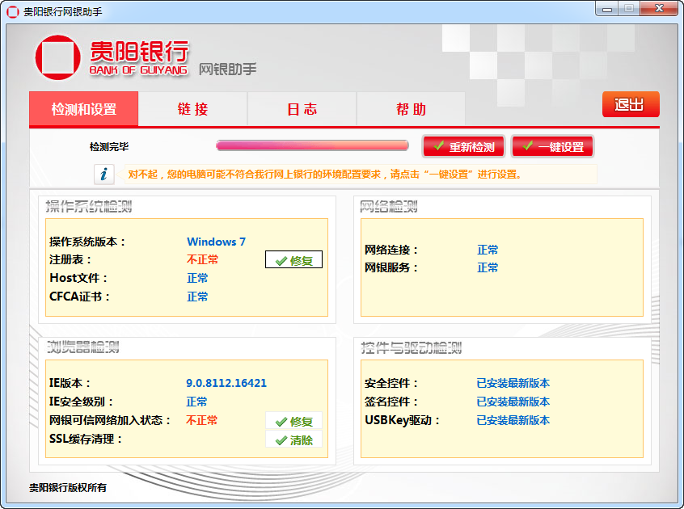Click the title bar app icon
This screenshot has width=684, height=509.
[x=13, y=12]
